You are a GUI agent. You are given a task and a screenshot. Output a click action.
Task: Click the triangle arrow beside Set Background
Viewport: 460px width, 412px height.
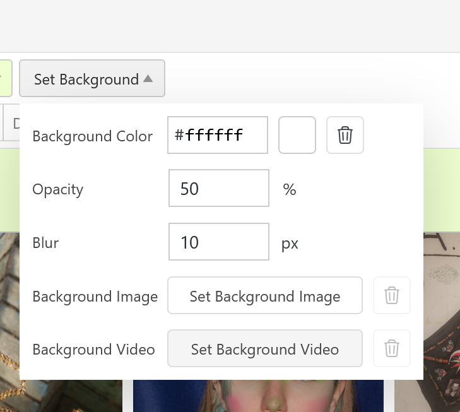(148, 79)
